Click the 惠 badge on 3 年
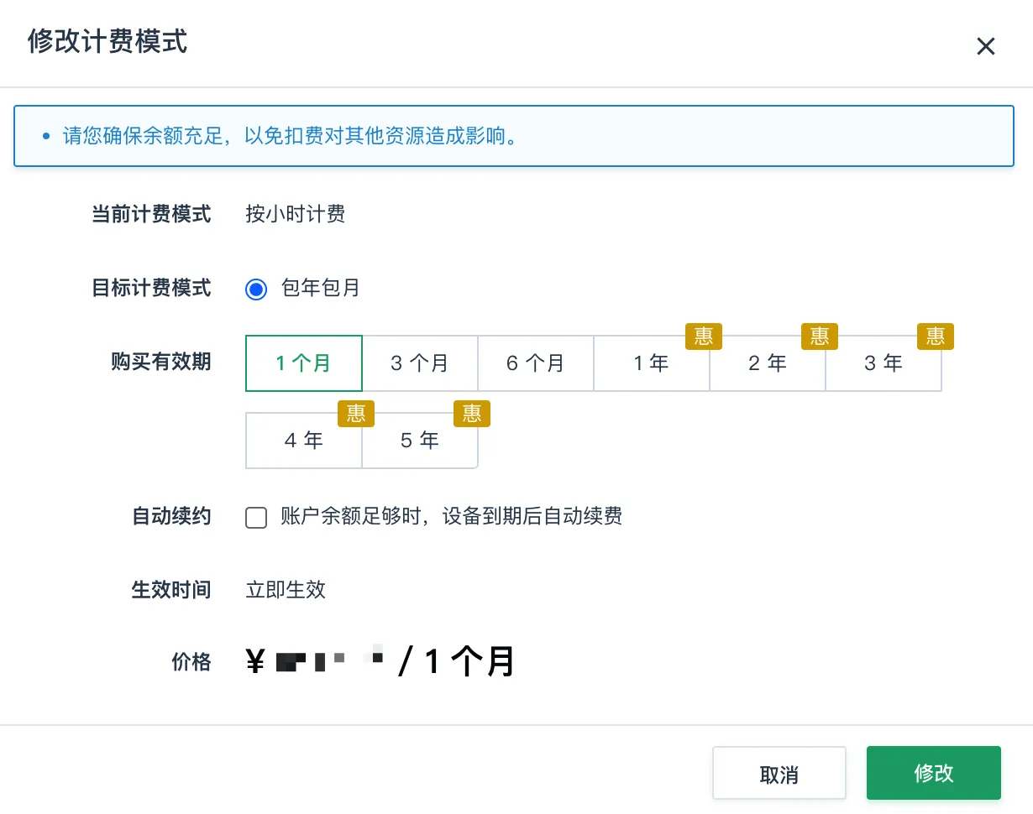 (936, 337)
